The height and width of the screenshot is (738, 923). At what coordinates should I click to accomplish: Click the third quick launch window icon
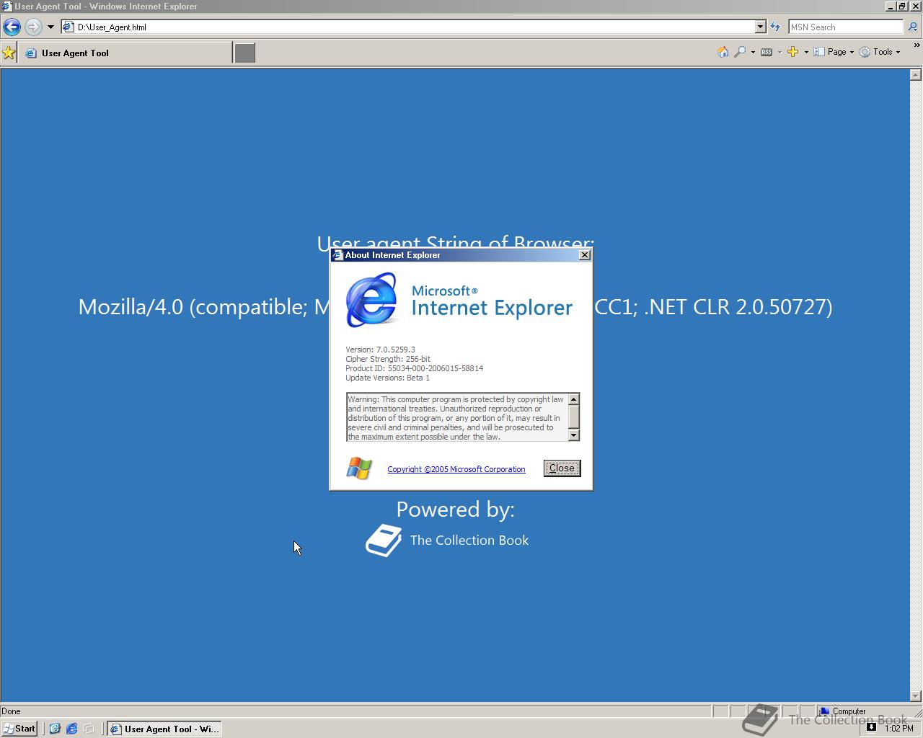(x=89, y=729)
